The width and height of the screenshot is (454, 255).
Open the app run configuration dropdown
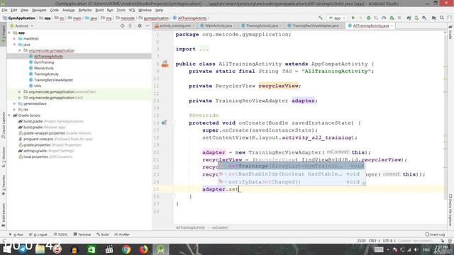click(x=337, y=18)
